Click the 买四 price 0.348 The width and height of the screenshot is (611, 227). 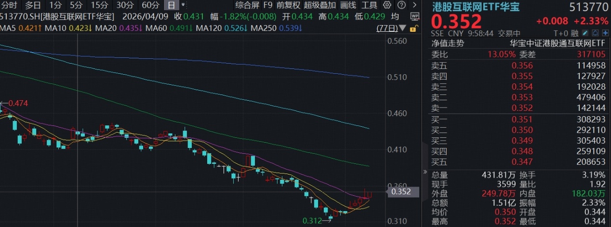coord(522,151)
